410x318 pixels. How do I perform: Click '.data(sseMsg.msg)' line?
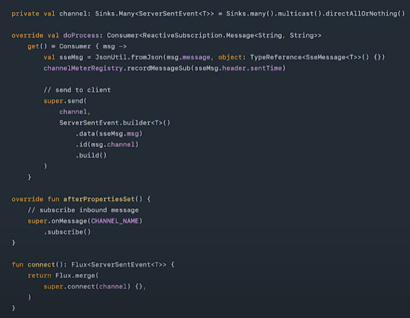(x=109, y=134)
